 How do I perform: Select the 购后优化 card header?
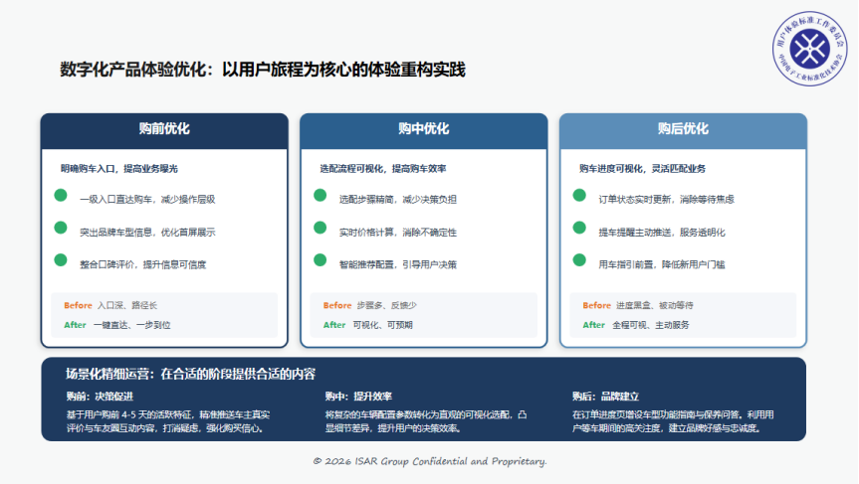[683, 129]
